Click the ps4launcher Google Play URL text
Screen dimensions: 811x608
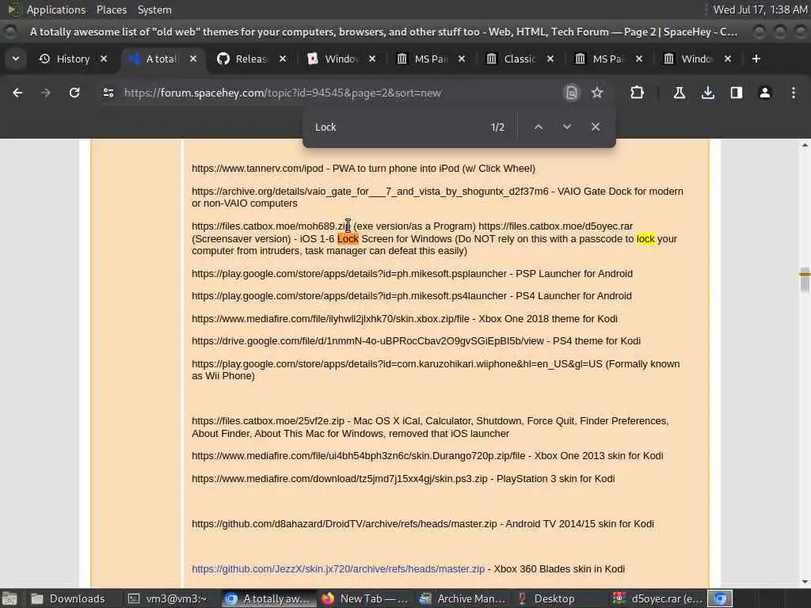coord(349,296)
